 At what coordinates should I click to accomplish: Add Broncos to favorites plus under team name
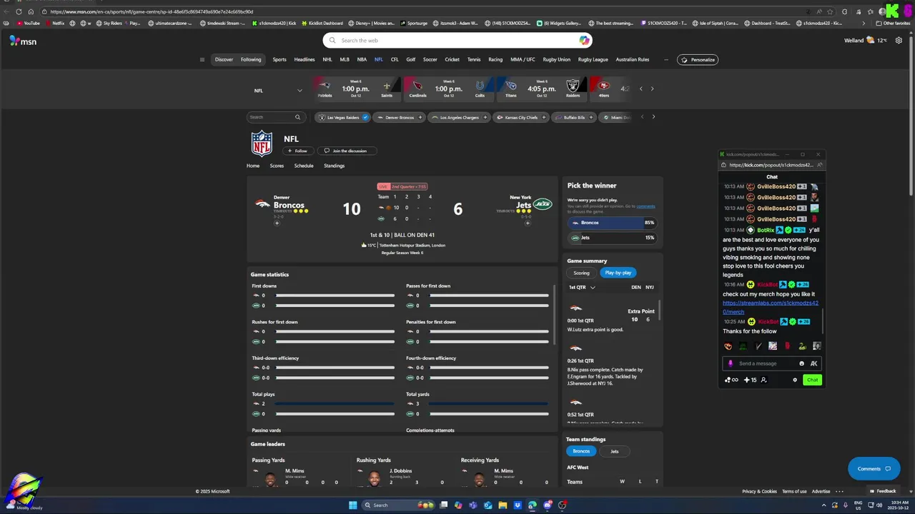pyautogui.click(x=277, y=223)
